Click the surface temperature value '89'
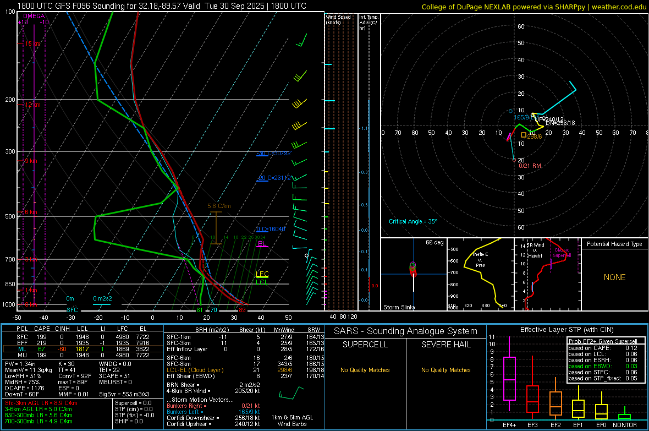The width and height of the screenshot is (649, 431). coord(242,310)
